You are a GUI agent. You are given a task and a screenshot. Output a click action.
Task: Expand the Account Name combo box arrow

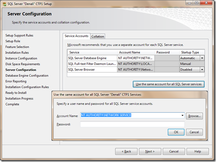(183, 115)
